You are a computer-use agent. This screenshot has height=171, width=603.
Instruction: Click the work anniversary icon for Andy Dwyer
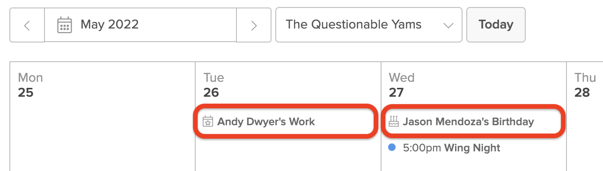tap(207, 122)
